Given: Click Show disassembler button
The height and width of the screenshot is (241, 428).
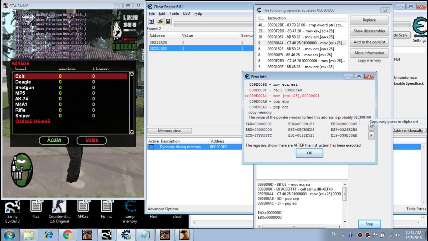Looking at the screenshot, I should click(369, 31).
